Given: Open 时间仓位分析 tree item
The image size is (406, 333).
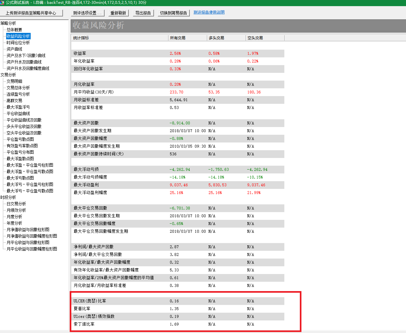Looking at the screenshot, I should (18, 43).
